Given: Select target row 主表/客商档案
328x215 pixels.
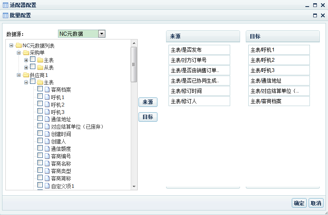Looking at the screenshot, I should click(x=279, y=101).
